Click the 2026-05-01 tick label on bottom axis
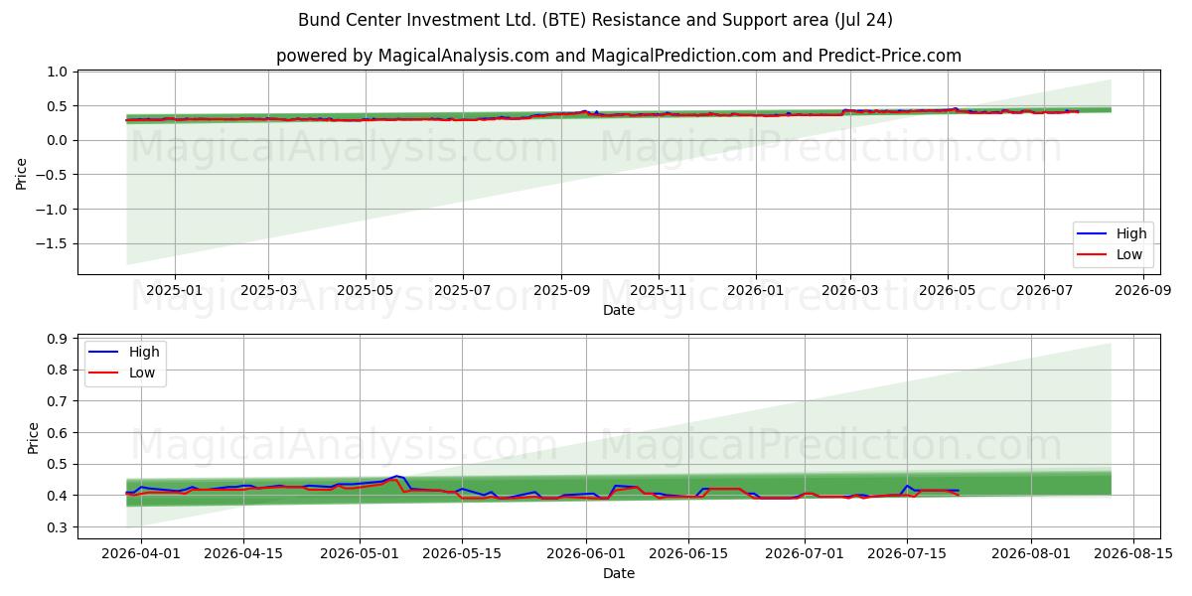 pyautogui.click(x=361, y=554)
